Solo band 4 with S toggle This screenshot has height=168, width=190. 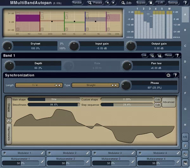tap(87, 18)
